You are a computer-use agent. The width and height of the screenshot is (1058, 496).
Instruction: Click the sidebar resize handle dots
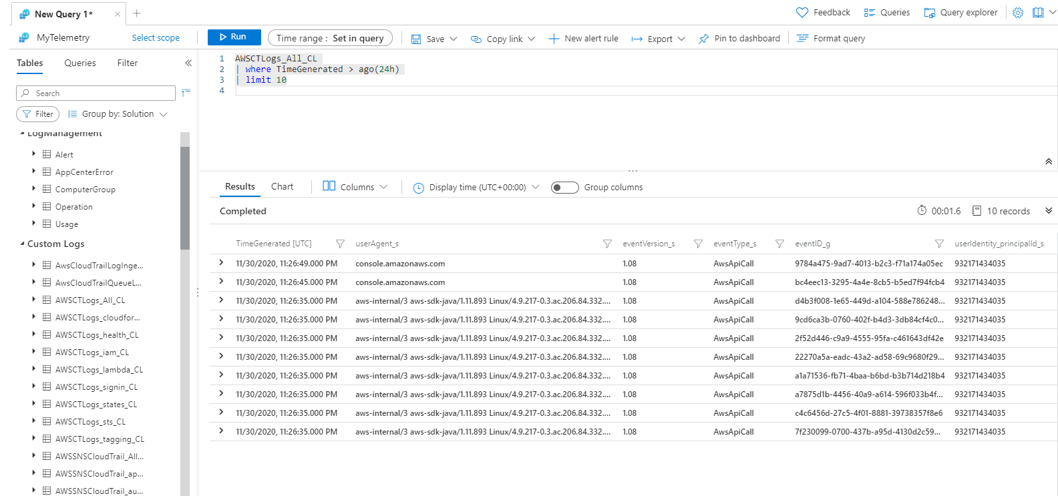pyautogui.click(x=197, y=292)
